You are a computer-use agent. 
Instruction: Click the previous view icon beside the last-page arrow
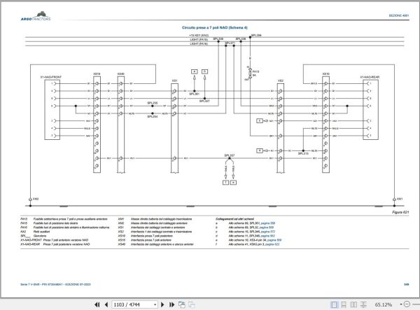pyautogui.click(x=182, y=304)
